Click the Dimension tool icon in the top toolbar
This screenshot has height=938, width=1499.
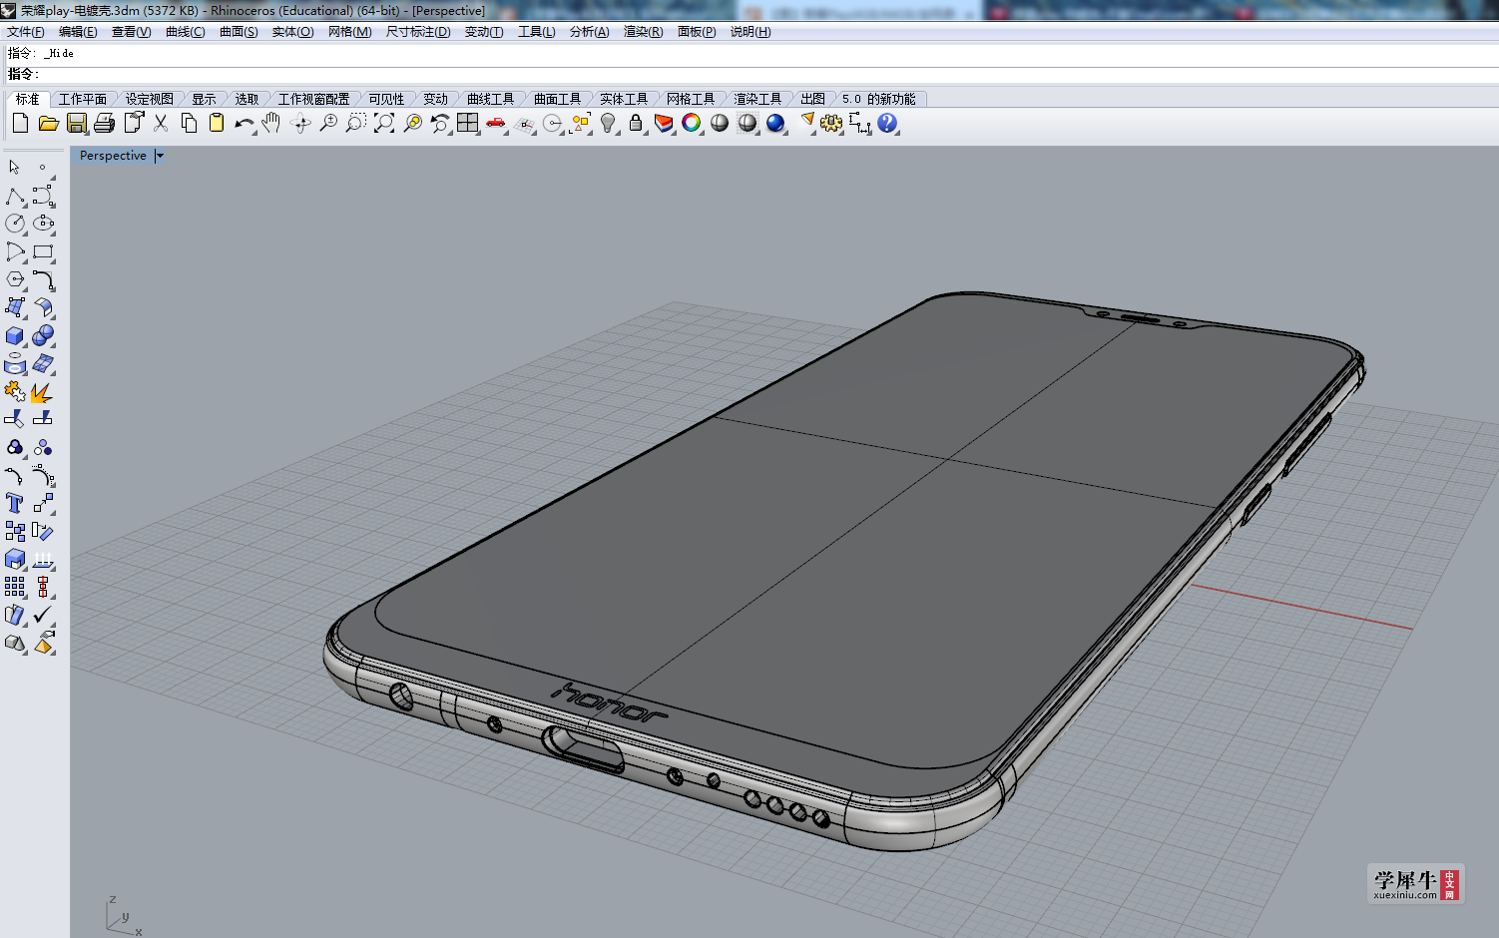859,123
